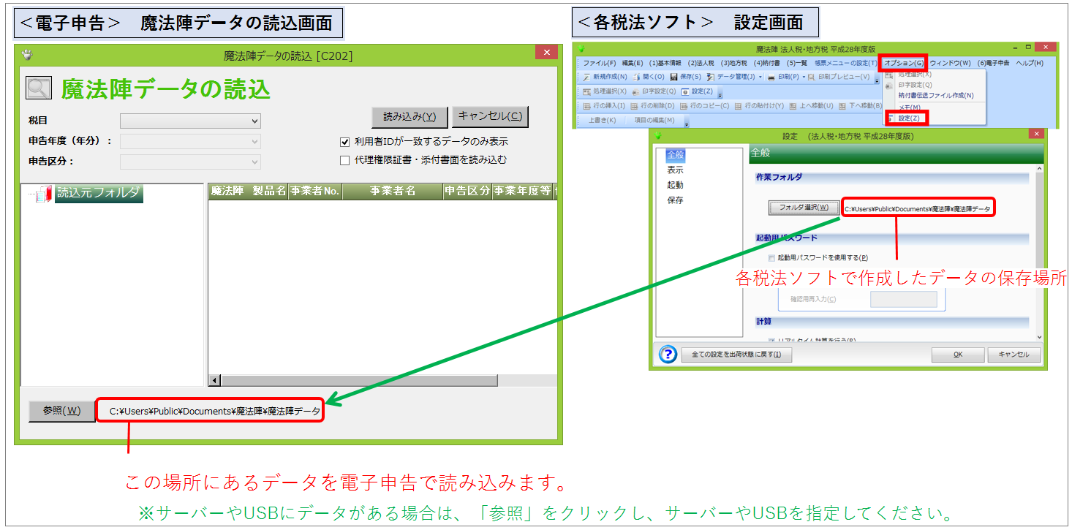The image size is (1072, 530).
Task: Click the app icon in 魔法陣 法人税・地方税 title bar
Action: pos(581,49)
